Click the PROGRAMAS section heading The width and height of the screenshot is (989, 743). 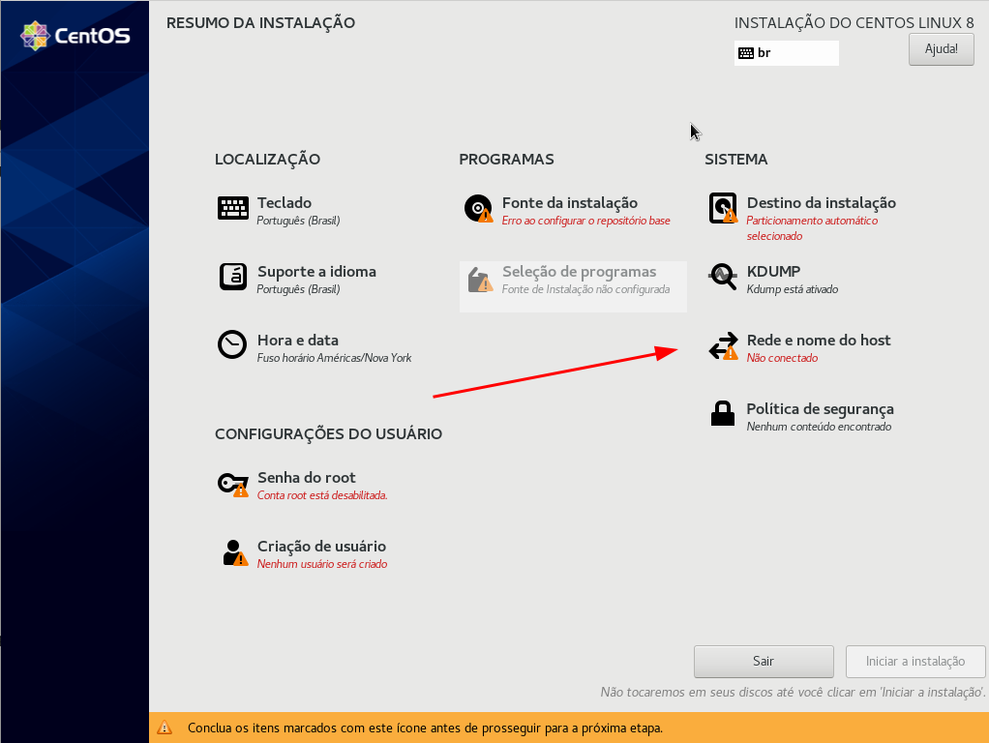[x=506, y=159]
